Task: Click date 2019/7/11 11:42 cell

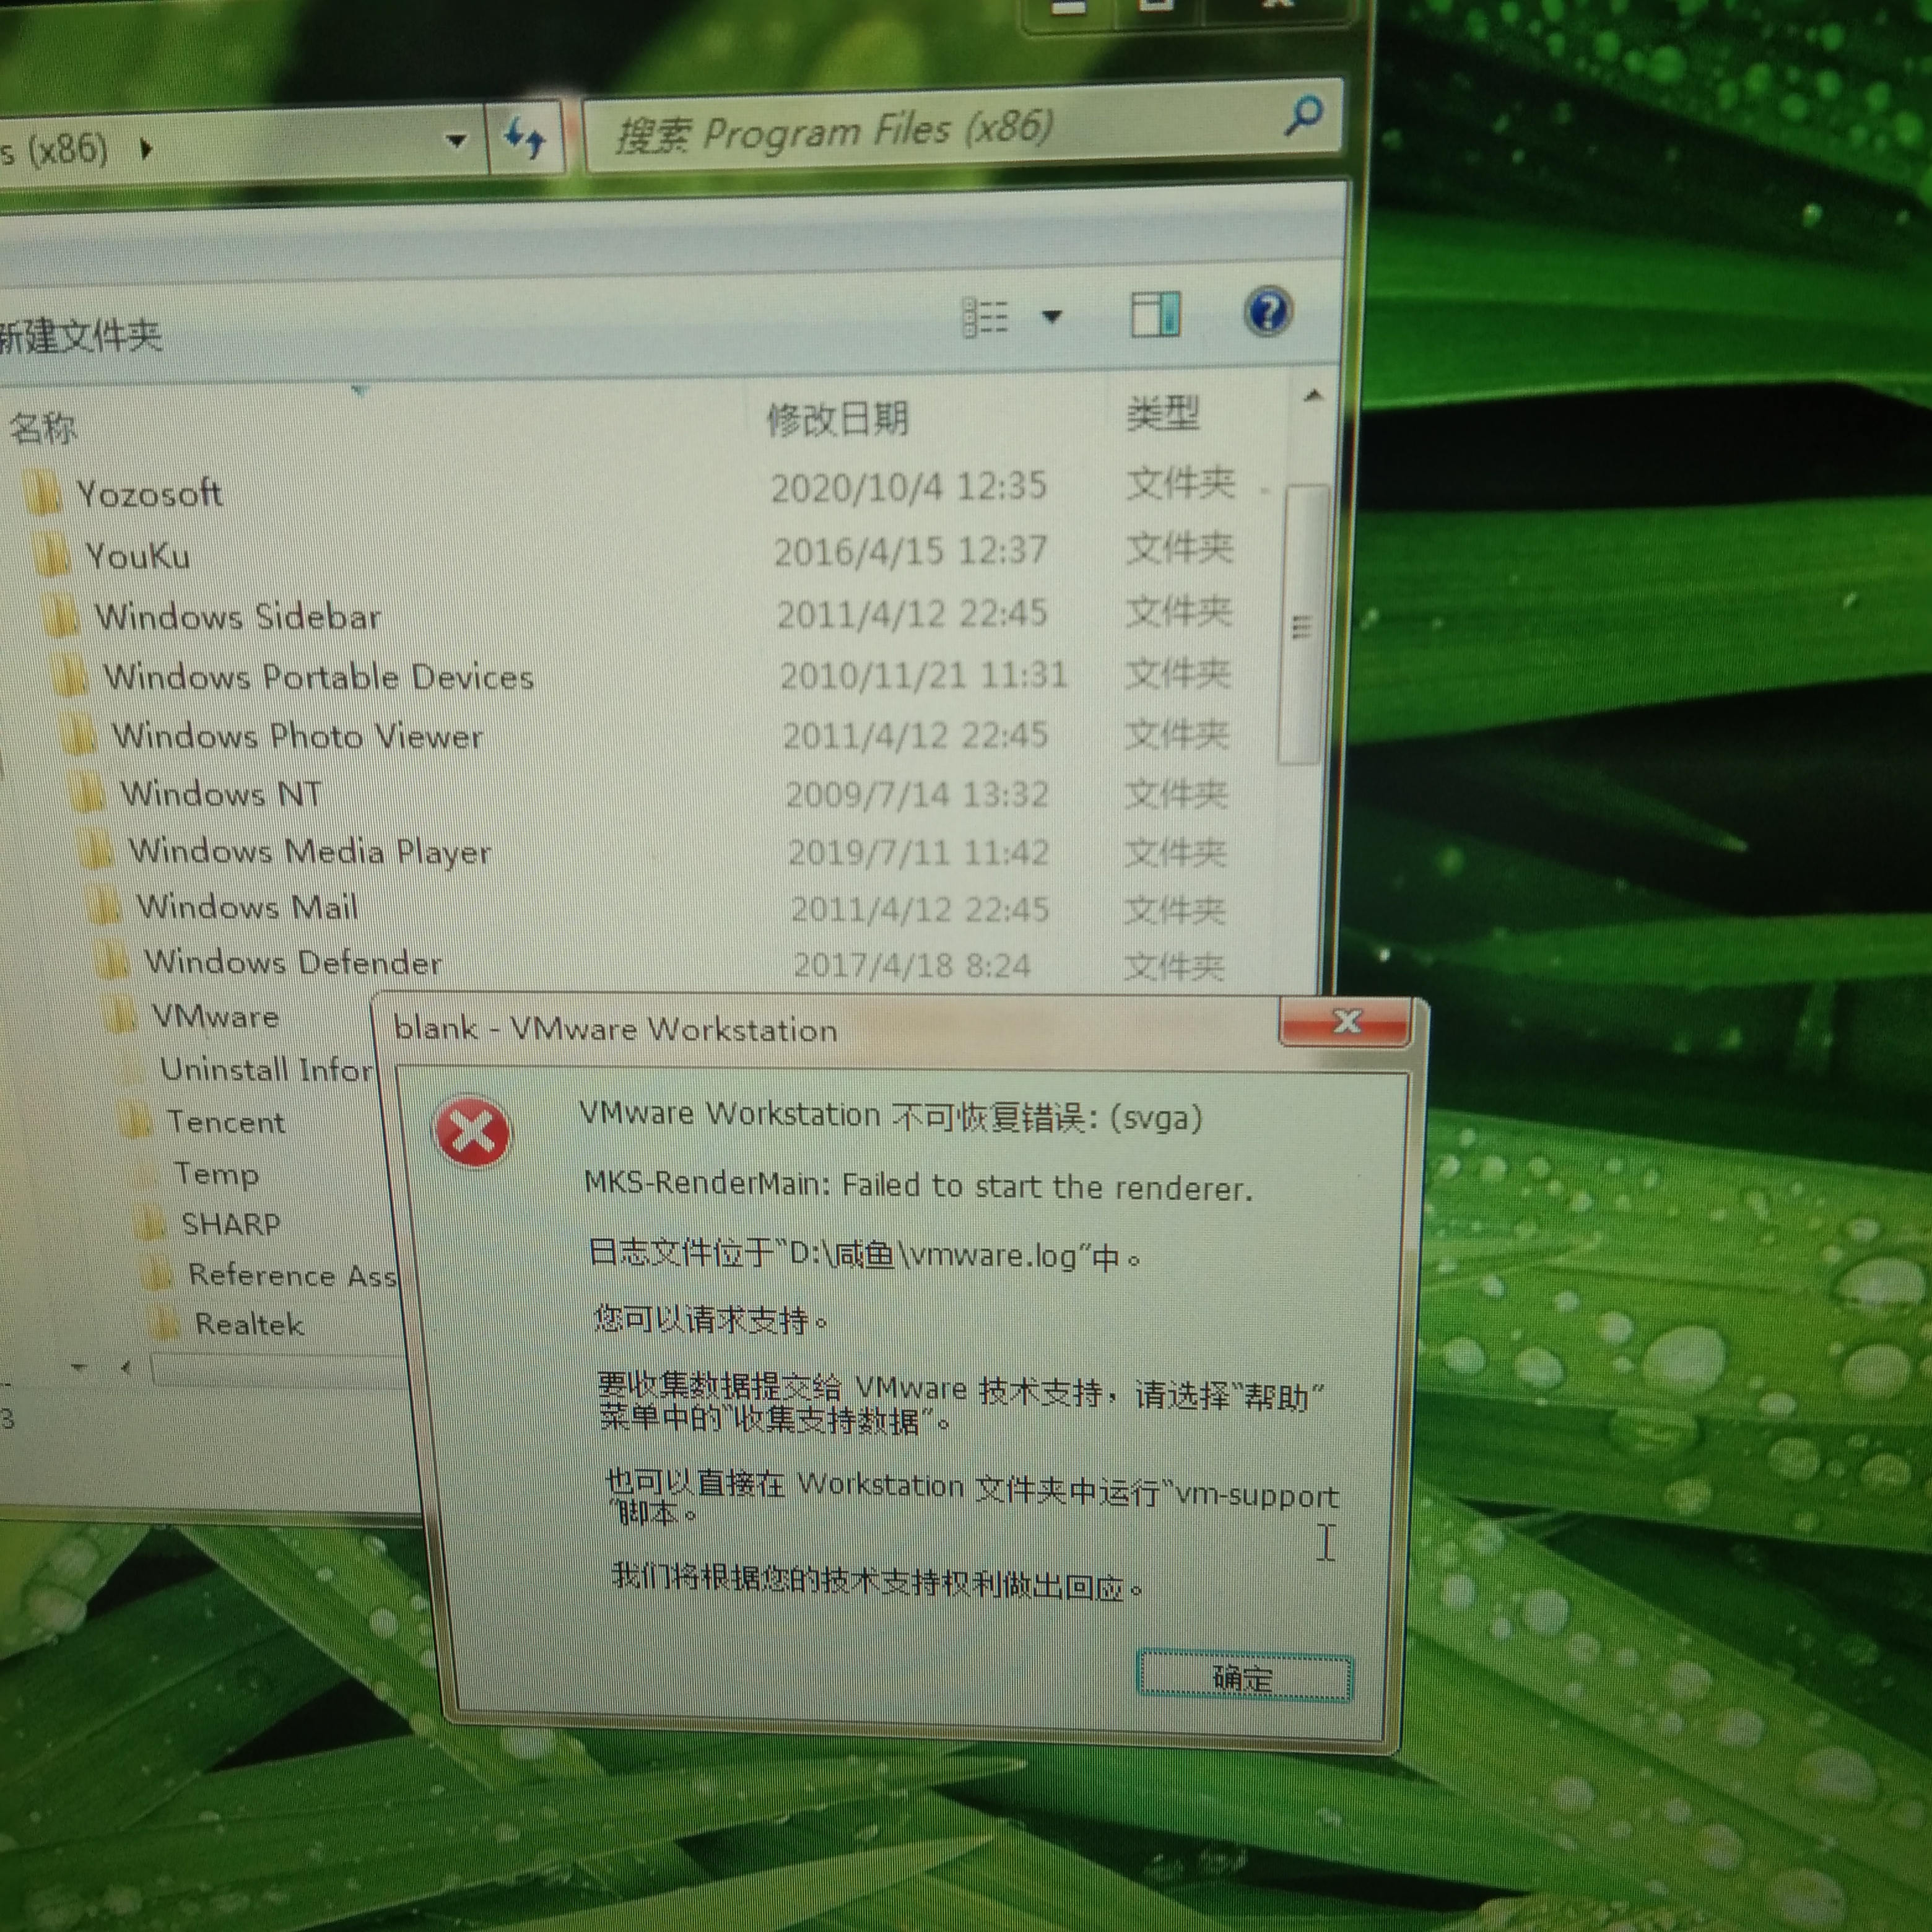Action: [918, 853]
